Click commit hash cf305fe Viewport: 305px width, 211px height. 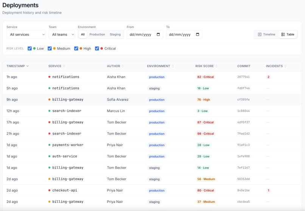tap(243, 100)
